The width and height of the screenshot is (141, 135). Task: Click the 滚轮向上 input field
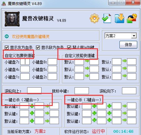pos(34,91)
